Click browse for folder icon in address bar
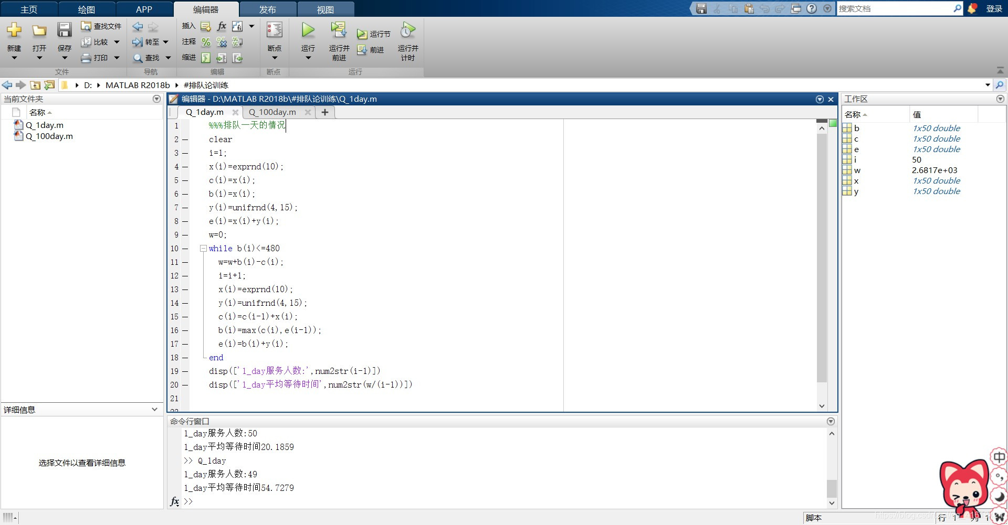The width and height of the screenshot is (1008, 525). tap(49, 85)
